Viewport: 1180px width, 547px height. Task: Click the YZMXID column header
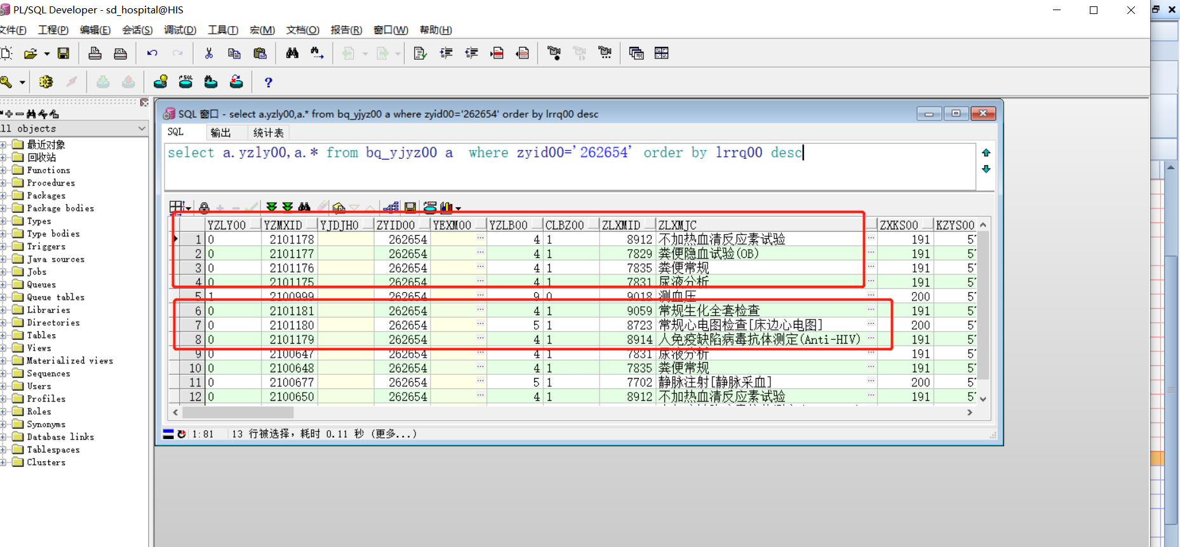[289, 225]
